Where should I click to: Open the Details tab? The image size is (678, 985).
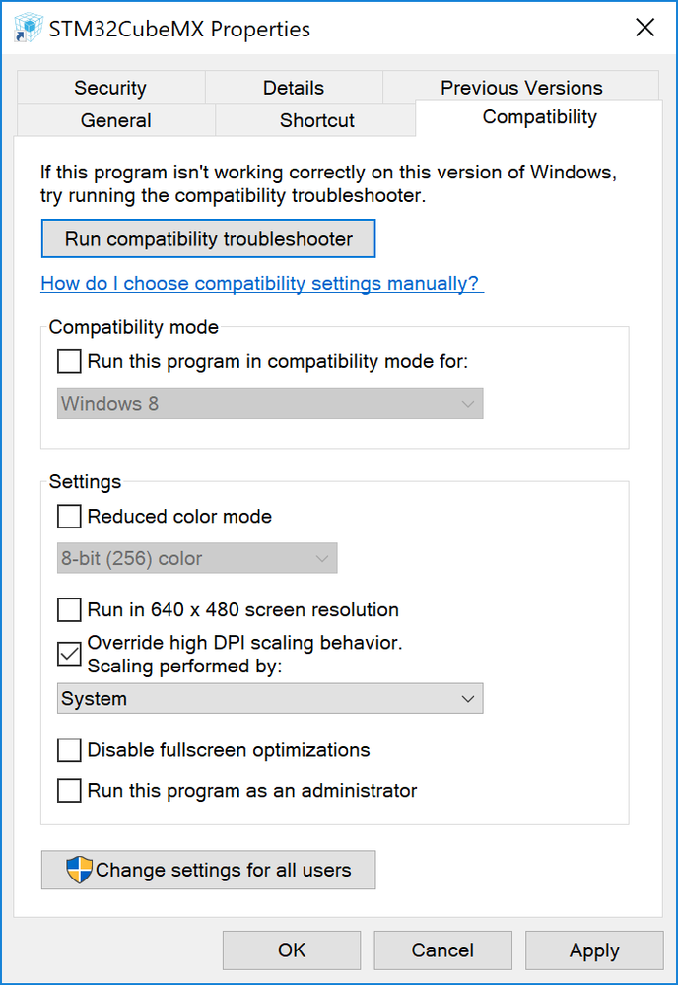(294, 88)
